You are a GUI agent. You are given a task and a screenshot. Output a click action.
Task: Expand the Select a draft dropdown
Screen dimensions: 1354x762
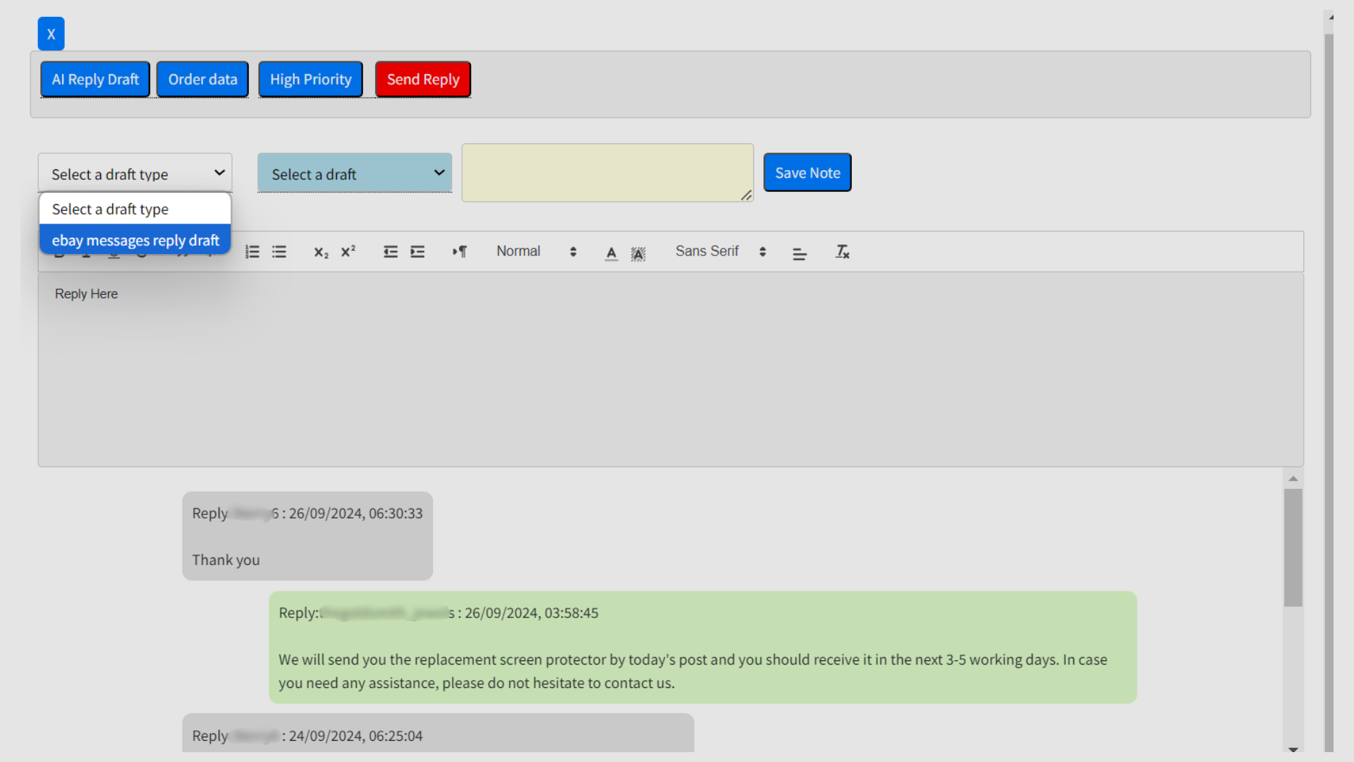point(355,174)
